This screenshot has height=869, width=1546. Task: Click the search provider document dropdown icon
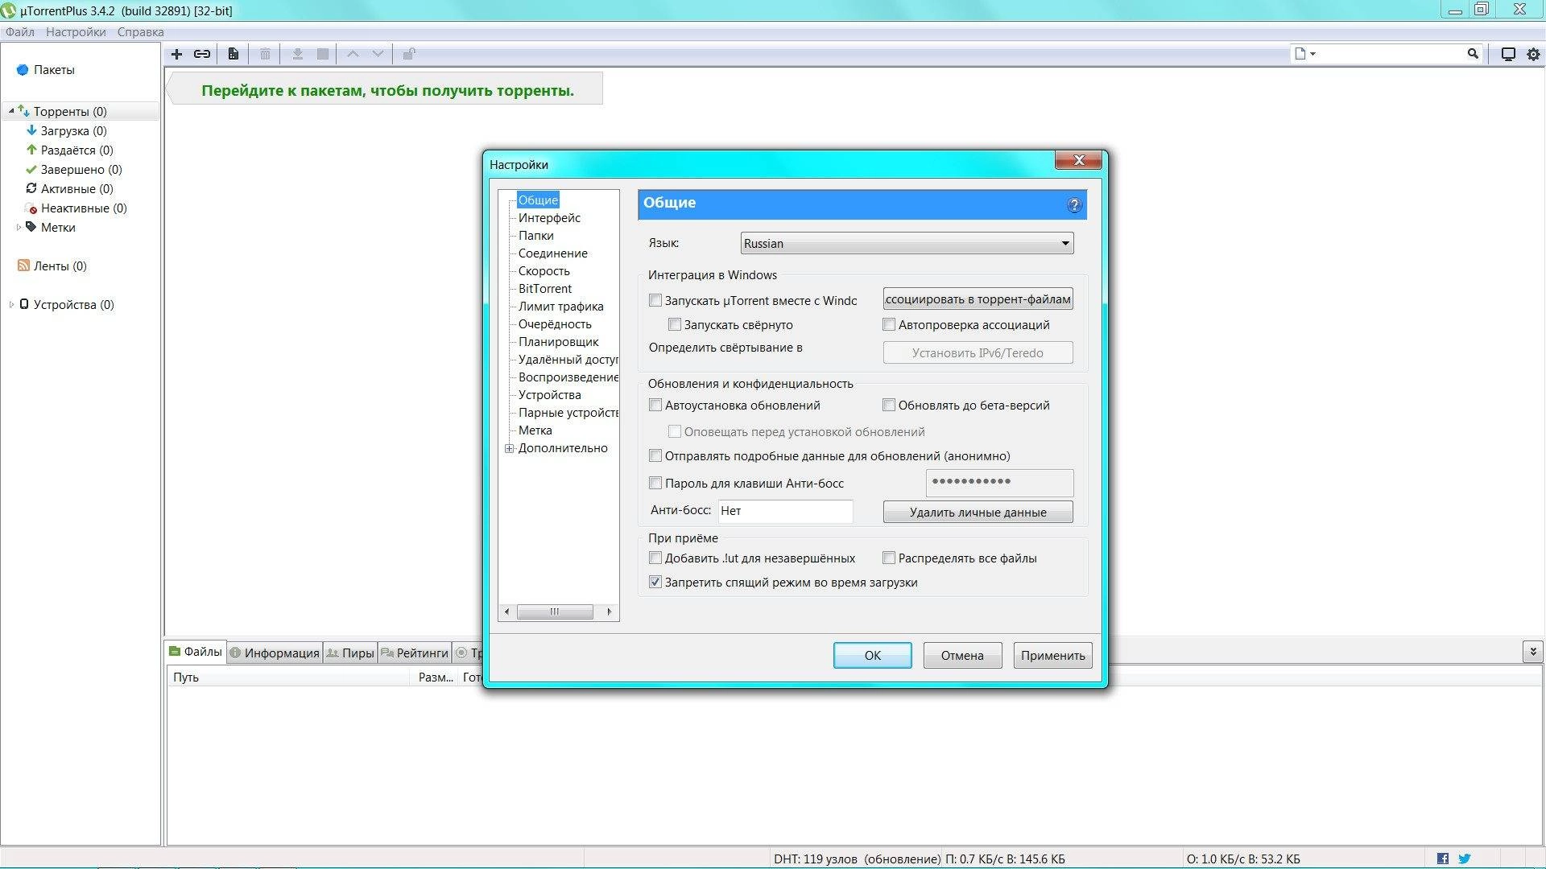1304,54
